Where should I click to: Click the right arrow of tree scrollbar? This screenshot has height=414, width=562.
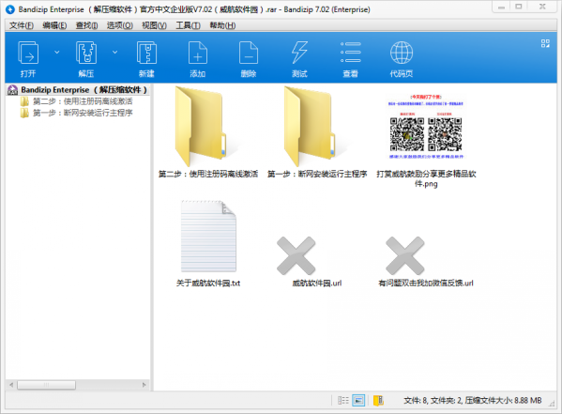144,385
